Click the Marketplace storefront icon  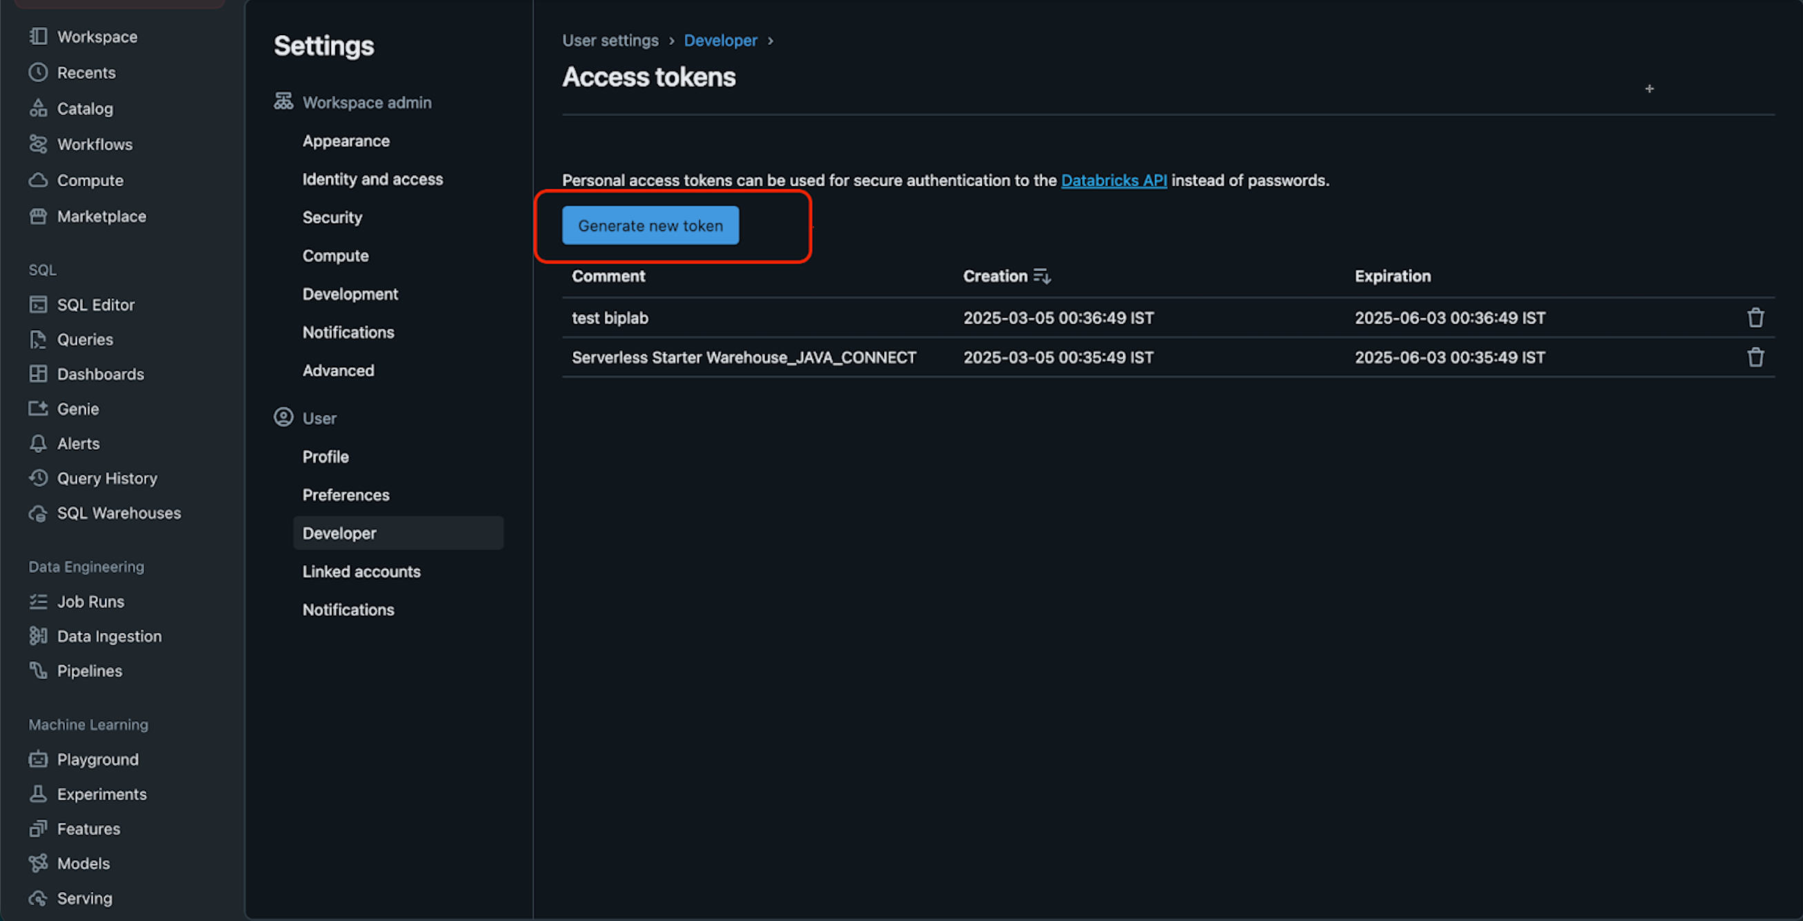pyautogui.click(x=38, y=216)
